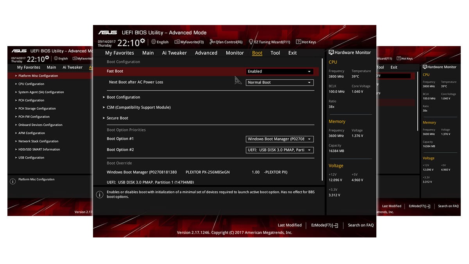This screenshot has width=469, height=264.
Task: Click the EzMode(F7) exit arrow icon in front window
Action: [335, 225]
